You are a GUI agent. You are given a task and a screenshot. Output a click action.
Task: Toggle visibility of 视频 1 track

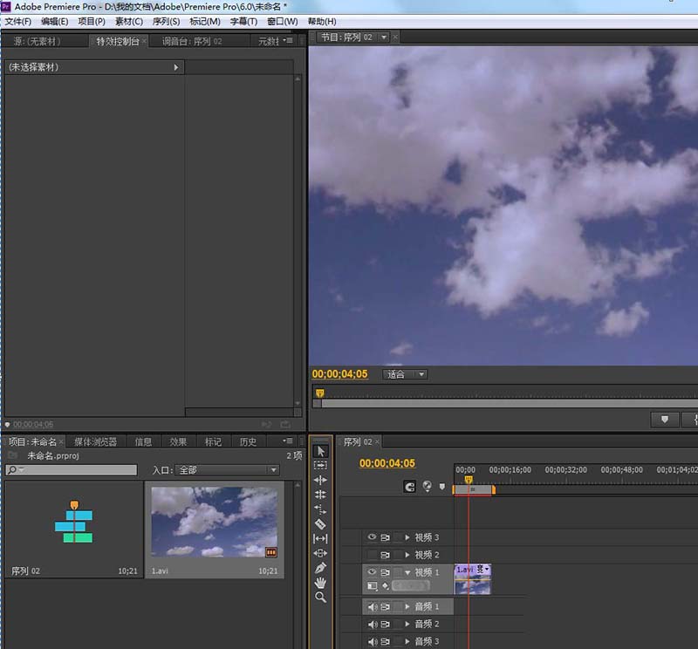pos(372,572)
